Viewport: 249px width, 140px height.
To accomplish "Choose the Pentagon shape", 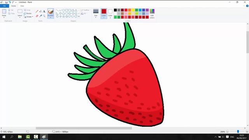I will coord(63,13).
